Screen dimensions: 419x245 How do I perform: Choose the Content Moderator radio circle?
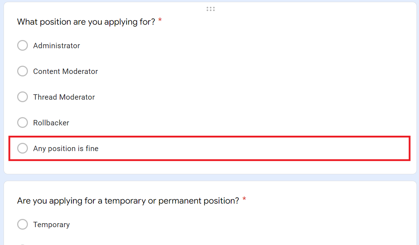pyautogui.click(x=23, y=71)
